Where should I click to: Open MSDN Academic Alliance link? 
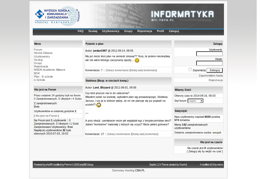(x=50, y=70)
